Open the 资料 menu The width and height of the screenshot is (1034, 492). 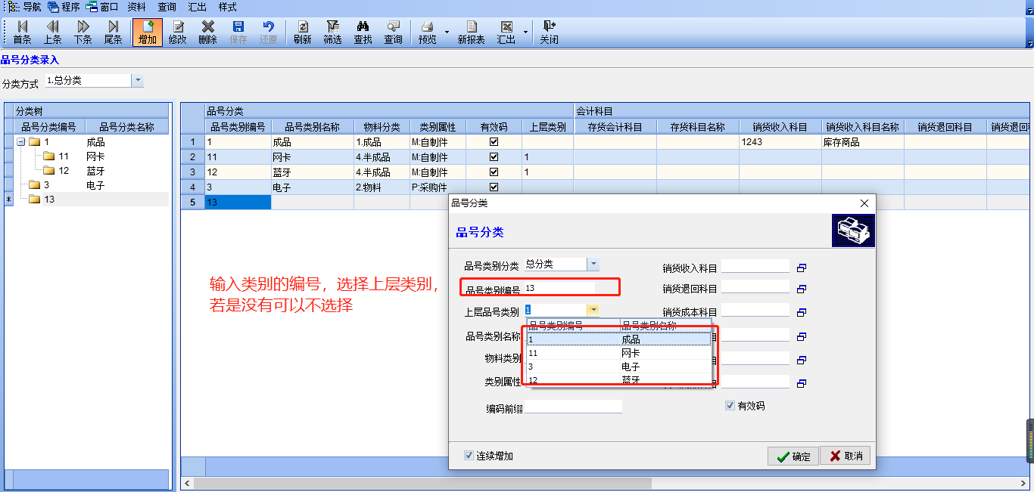point(136,7)
